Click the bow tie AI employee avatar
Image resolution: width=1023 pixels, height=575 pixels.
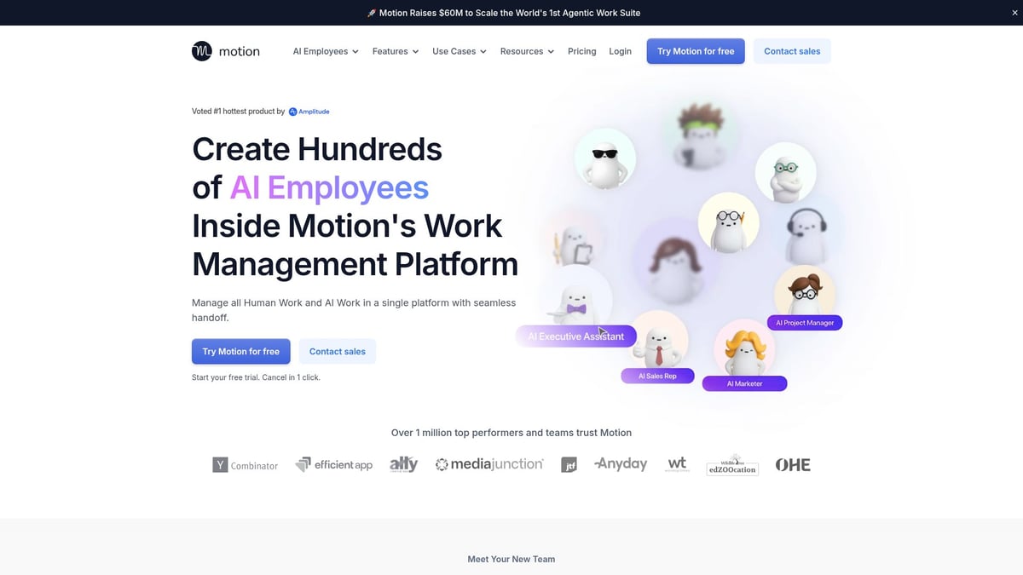tap(575, 298)
